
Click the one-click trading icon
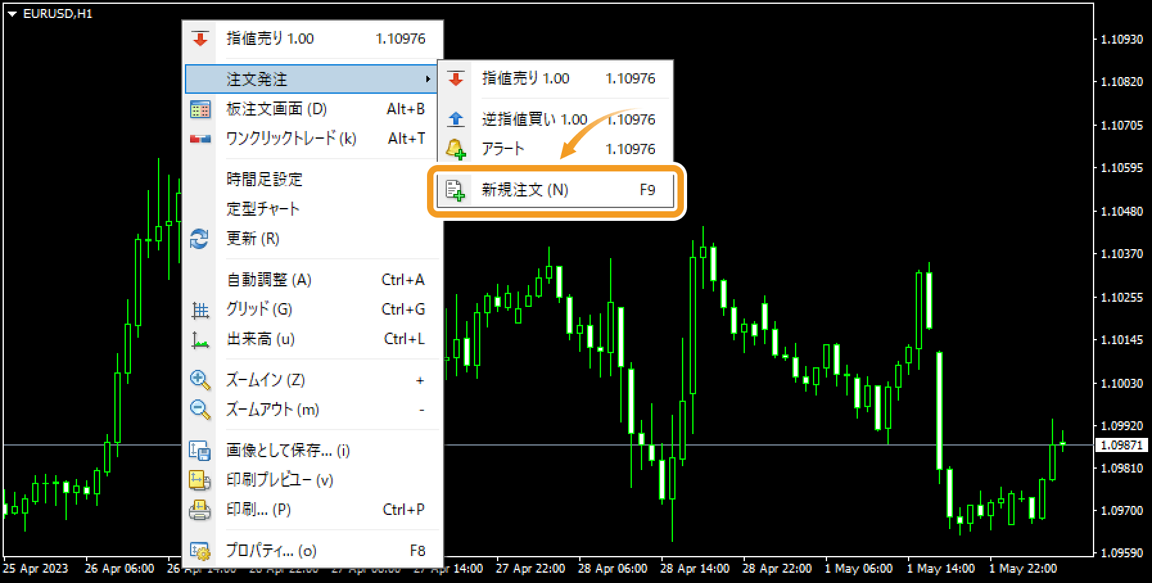(x=200, y=139)
